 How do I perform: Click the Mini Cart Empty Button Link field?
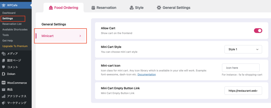pos(243,90)
